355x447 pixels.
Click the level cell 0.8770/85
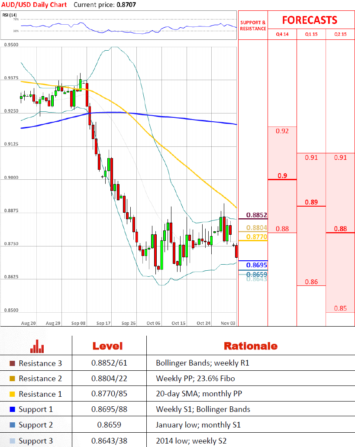tap(109, 394)
